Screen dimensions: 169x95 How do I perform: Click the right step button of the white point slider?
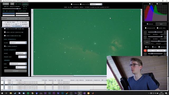tap(165, 37)
